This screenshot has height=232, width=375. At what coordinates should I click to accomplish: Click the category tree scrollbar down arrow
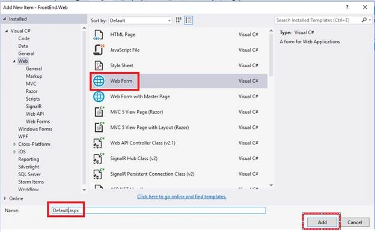84,190
